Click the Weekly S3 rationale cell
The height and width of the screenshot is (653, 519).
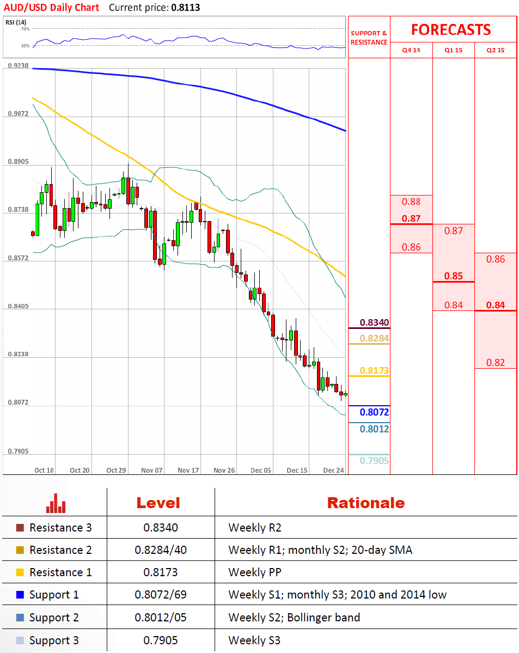(254, 640)
